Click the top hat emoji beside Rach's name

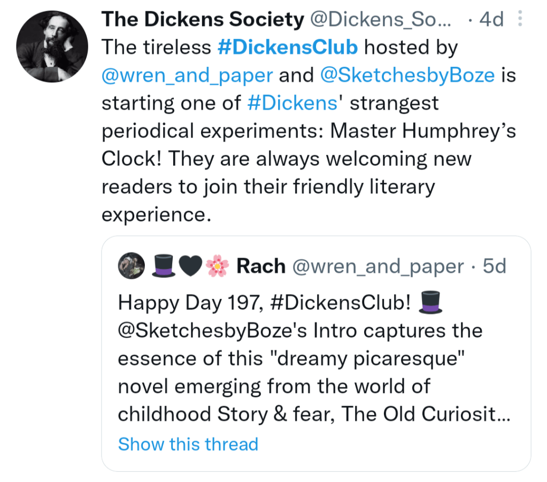tap(164, 266)
